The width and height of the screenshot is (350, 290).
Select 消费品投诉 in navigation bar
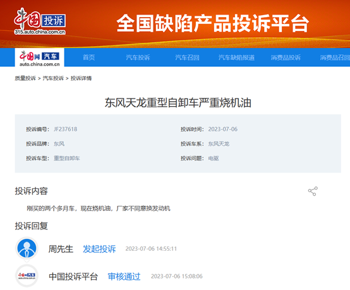coord(286,57)
